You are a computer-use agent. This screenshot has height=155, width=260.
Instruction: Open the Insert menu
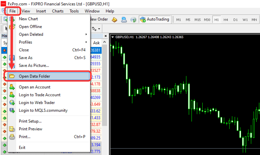41,11
